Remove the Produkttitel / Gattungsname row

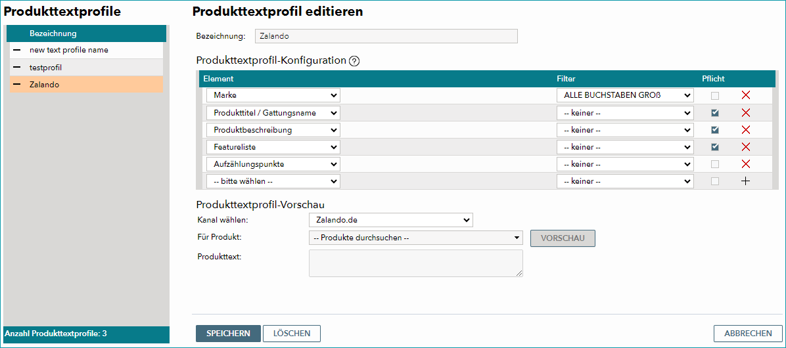pos(745,113)
